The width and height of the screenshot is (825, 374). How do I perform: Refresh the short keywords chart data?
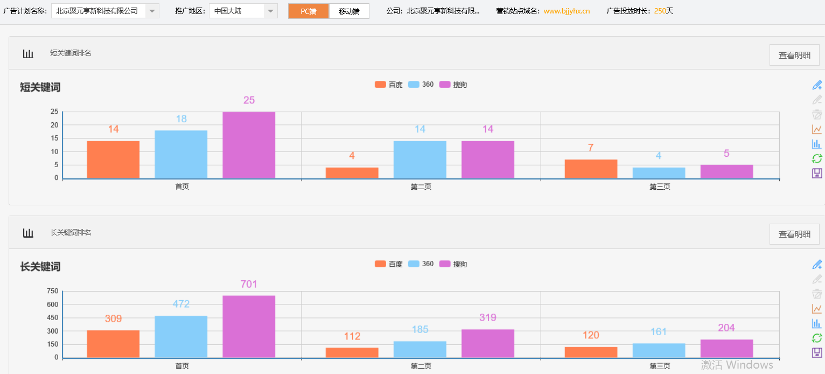tap(817, 158)
